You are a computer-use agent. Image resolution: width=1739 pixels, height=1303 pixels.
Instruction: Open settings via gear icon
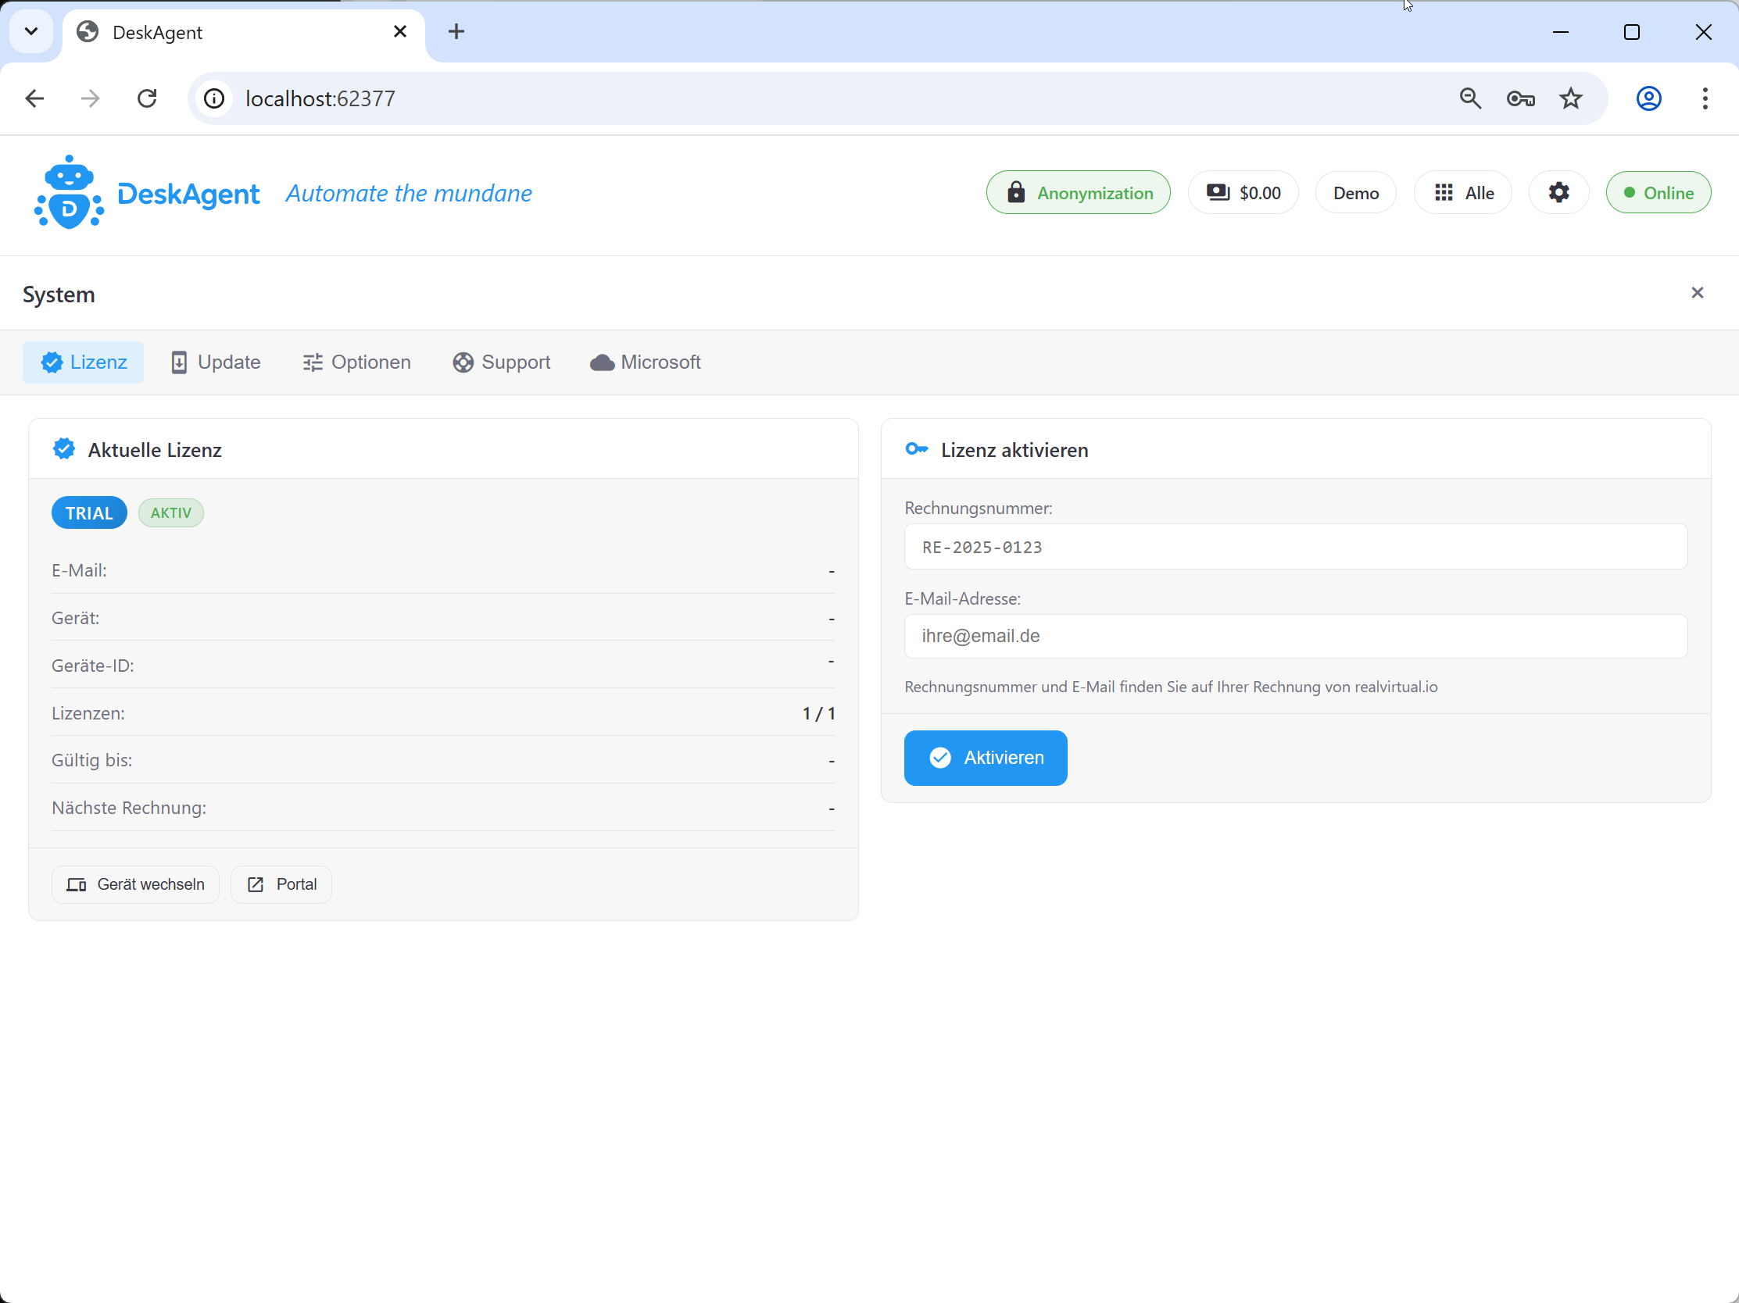[1558, 192]
